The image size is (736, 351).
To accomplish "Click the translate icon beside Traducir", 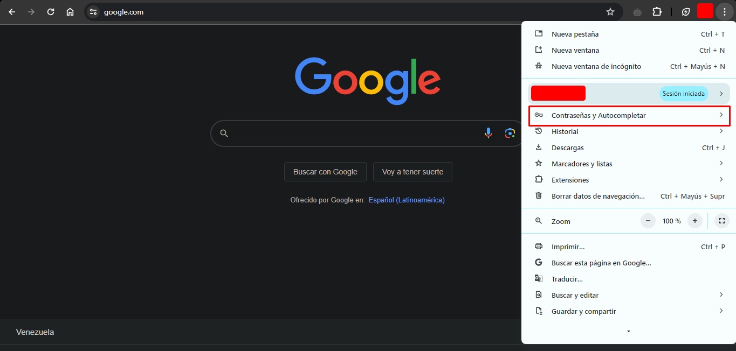I will click(x=538, y=278).
